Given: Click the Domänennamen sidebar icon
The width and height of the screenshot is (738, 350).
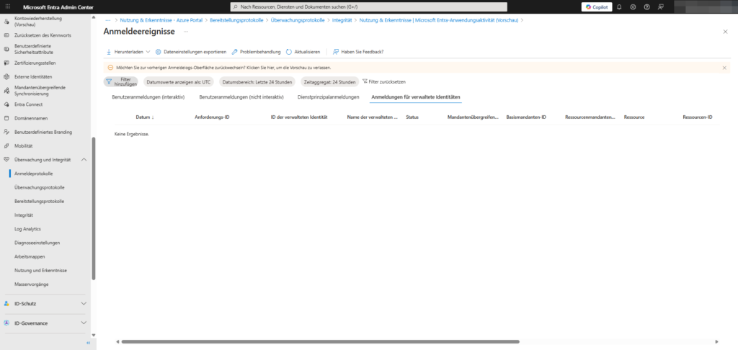Looking at the screenshot, I should coord(6,117).
